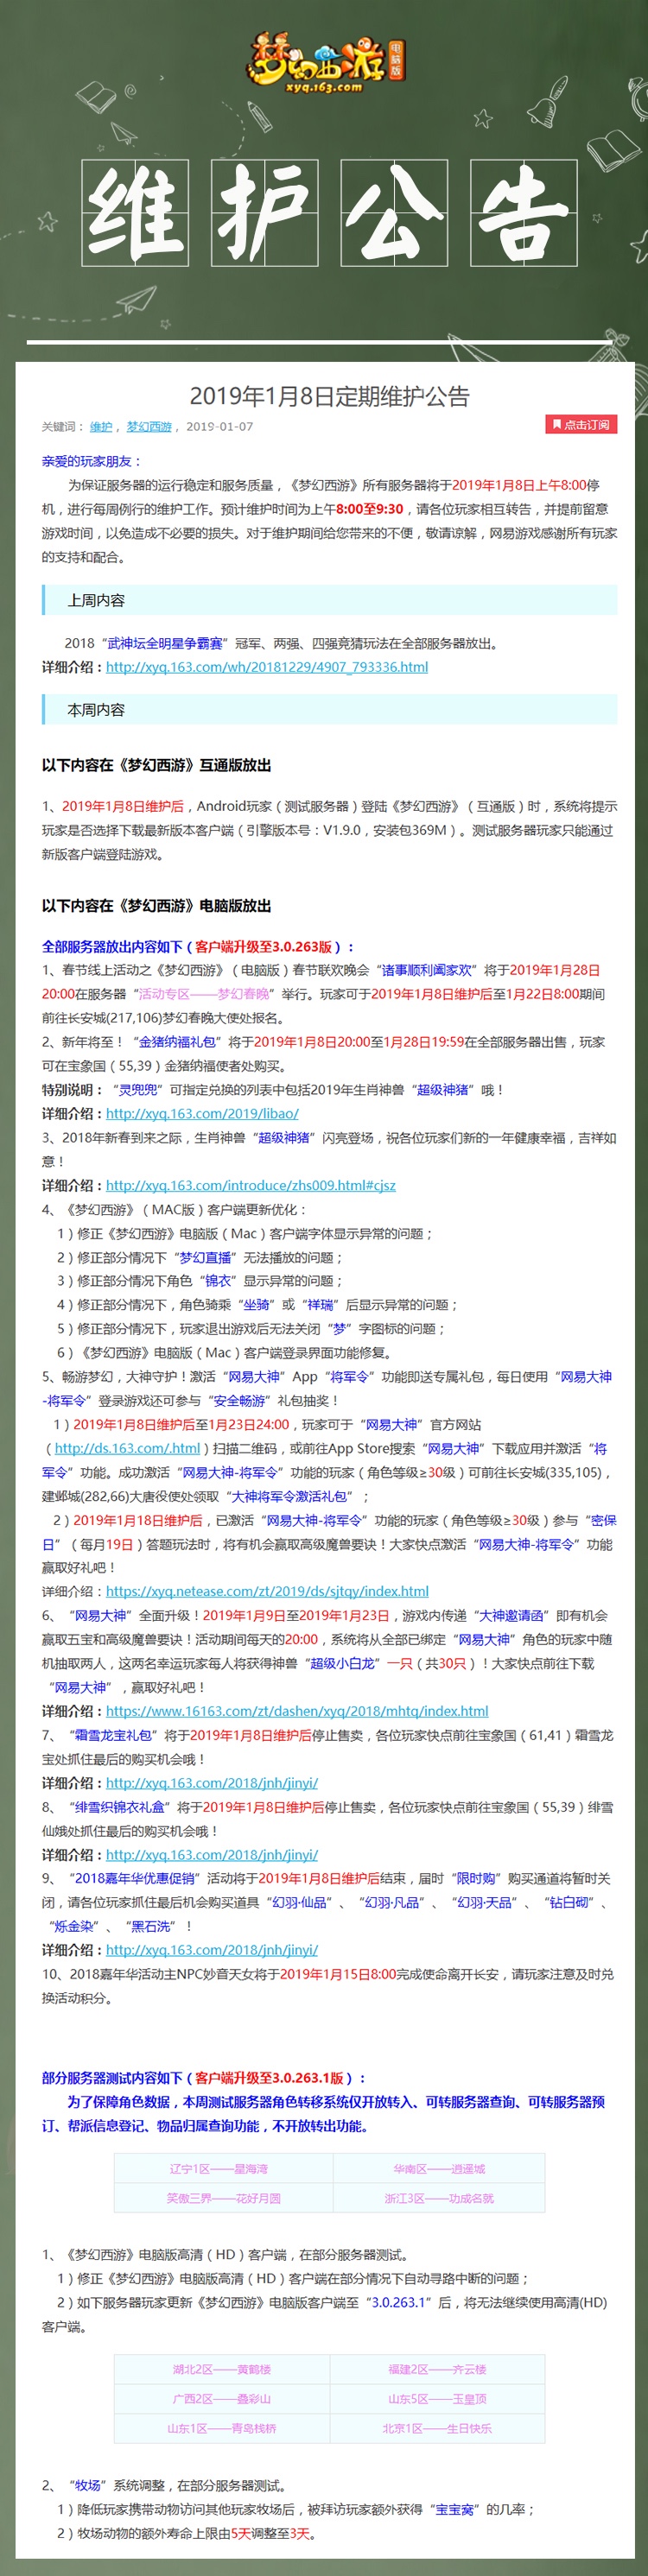Open jinyi link under 霜雪龙宝宝包 item
Image resolution: width=648 pixels, height=2576 pixels.
[212, 1783]
